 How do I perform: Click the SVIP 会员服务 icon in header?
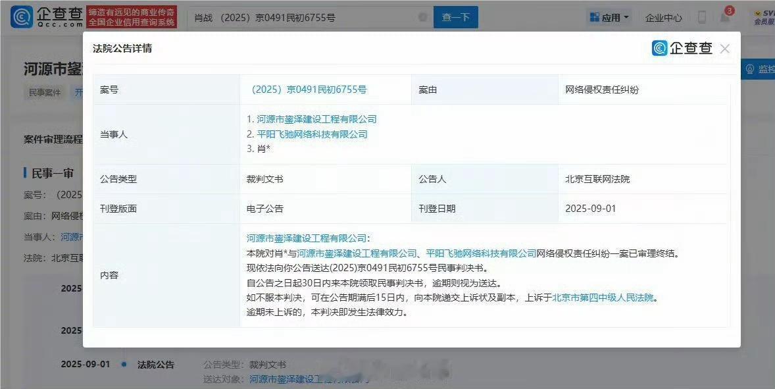tap(764, 17)
